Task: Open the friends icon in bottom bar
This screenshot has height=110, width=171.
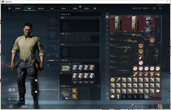Action: [143, 106]
